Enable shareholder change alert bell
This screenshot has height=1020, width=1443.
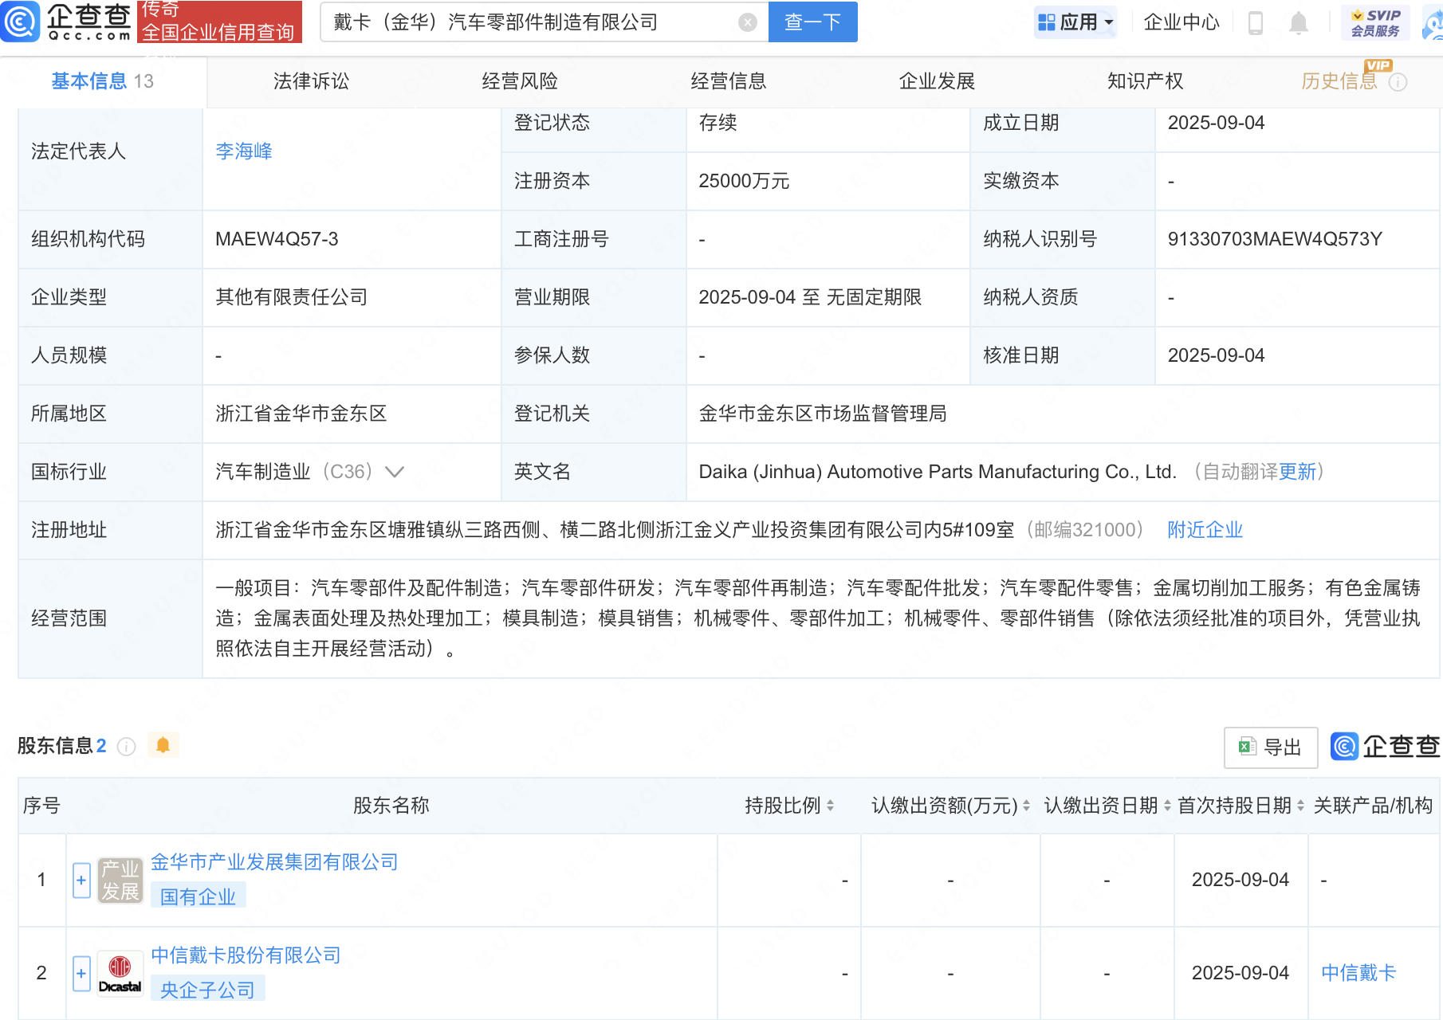coord(163,745)
